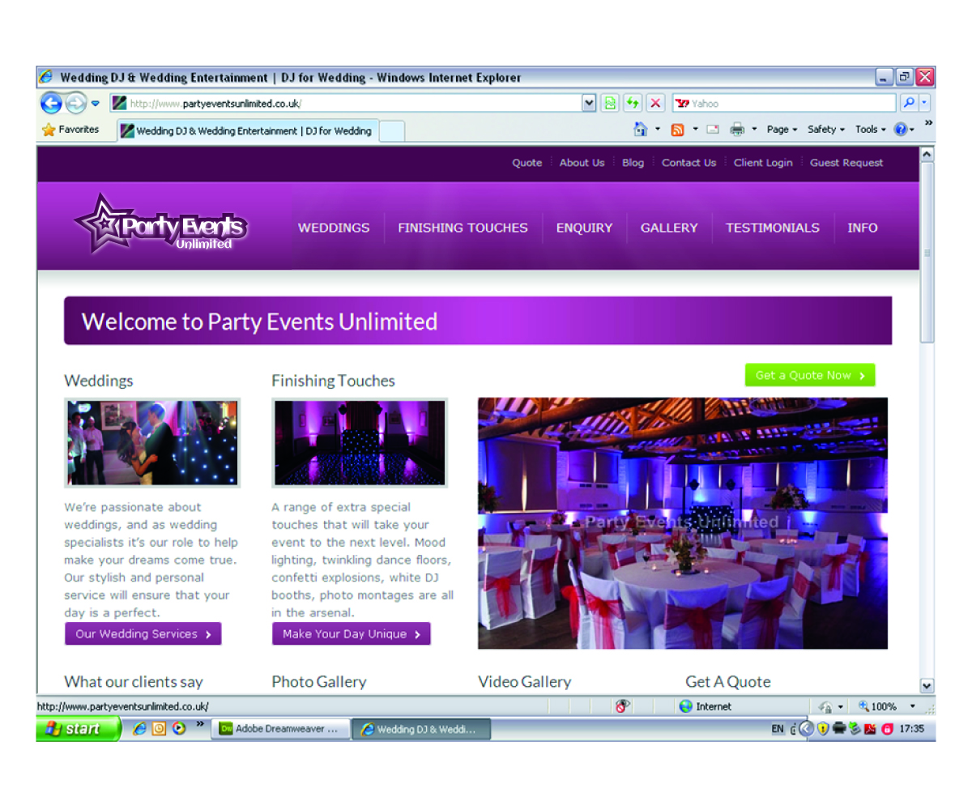Open the WEDDINGS navigation item
Viewport: 972px width, 810px height.
click(334, 228)
